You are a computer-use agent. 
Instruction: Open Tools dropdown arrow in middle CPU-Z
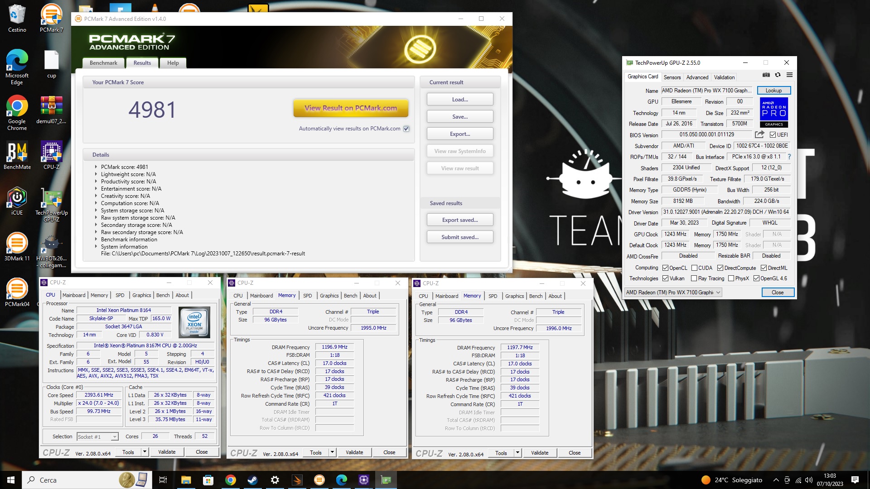[332, 452]
